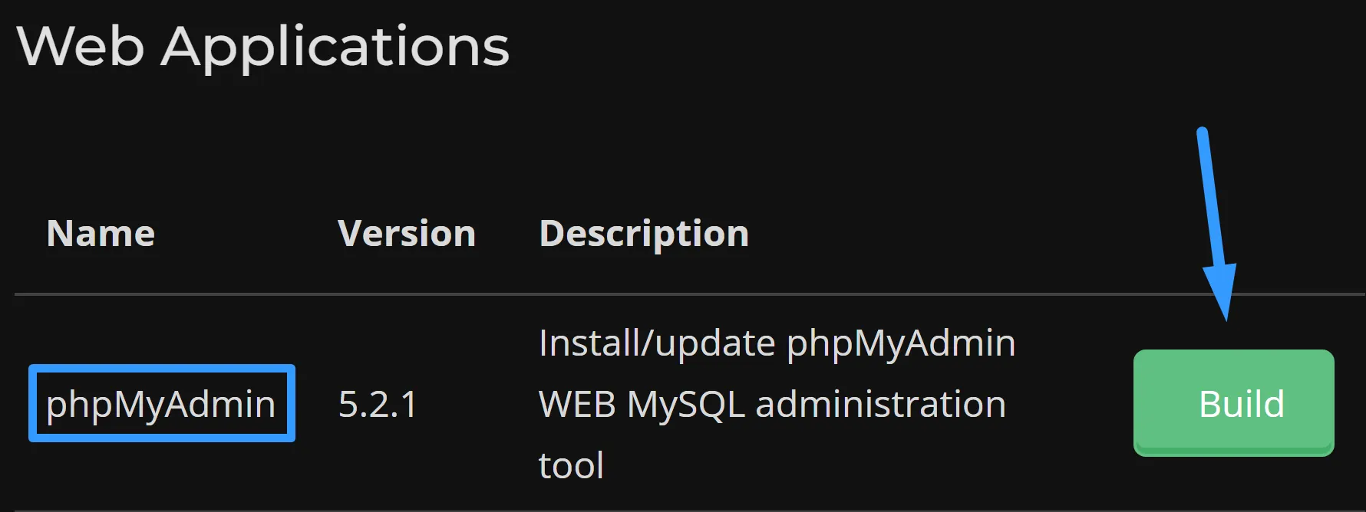Click the word "Web" in the heading
Image resolution: width=1366 pixels, height=512 pixels.
[81, 47]
